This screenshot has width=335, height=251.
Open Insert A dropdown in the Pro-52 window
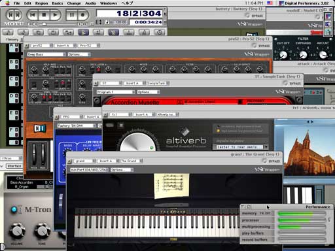(x=65, y=46)
